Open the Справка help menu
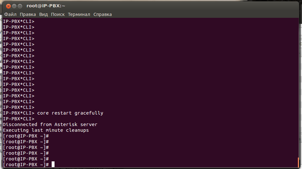 [103, 14]
